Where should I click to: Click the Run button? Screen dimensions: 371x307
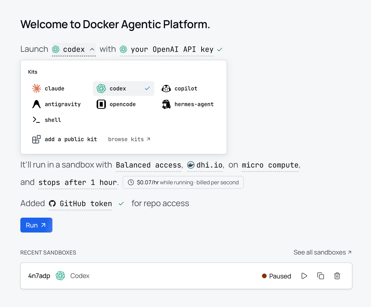[x=36, y=225]
